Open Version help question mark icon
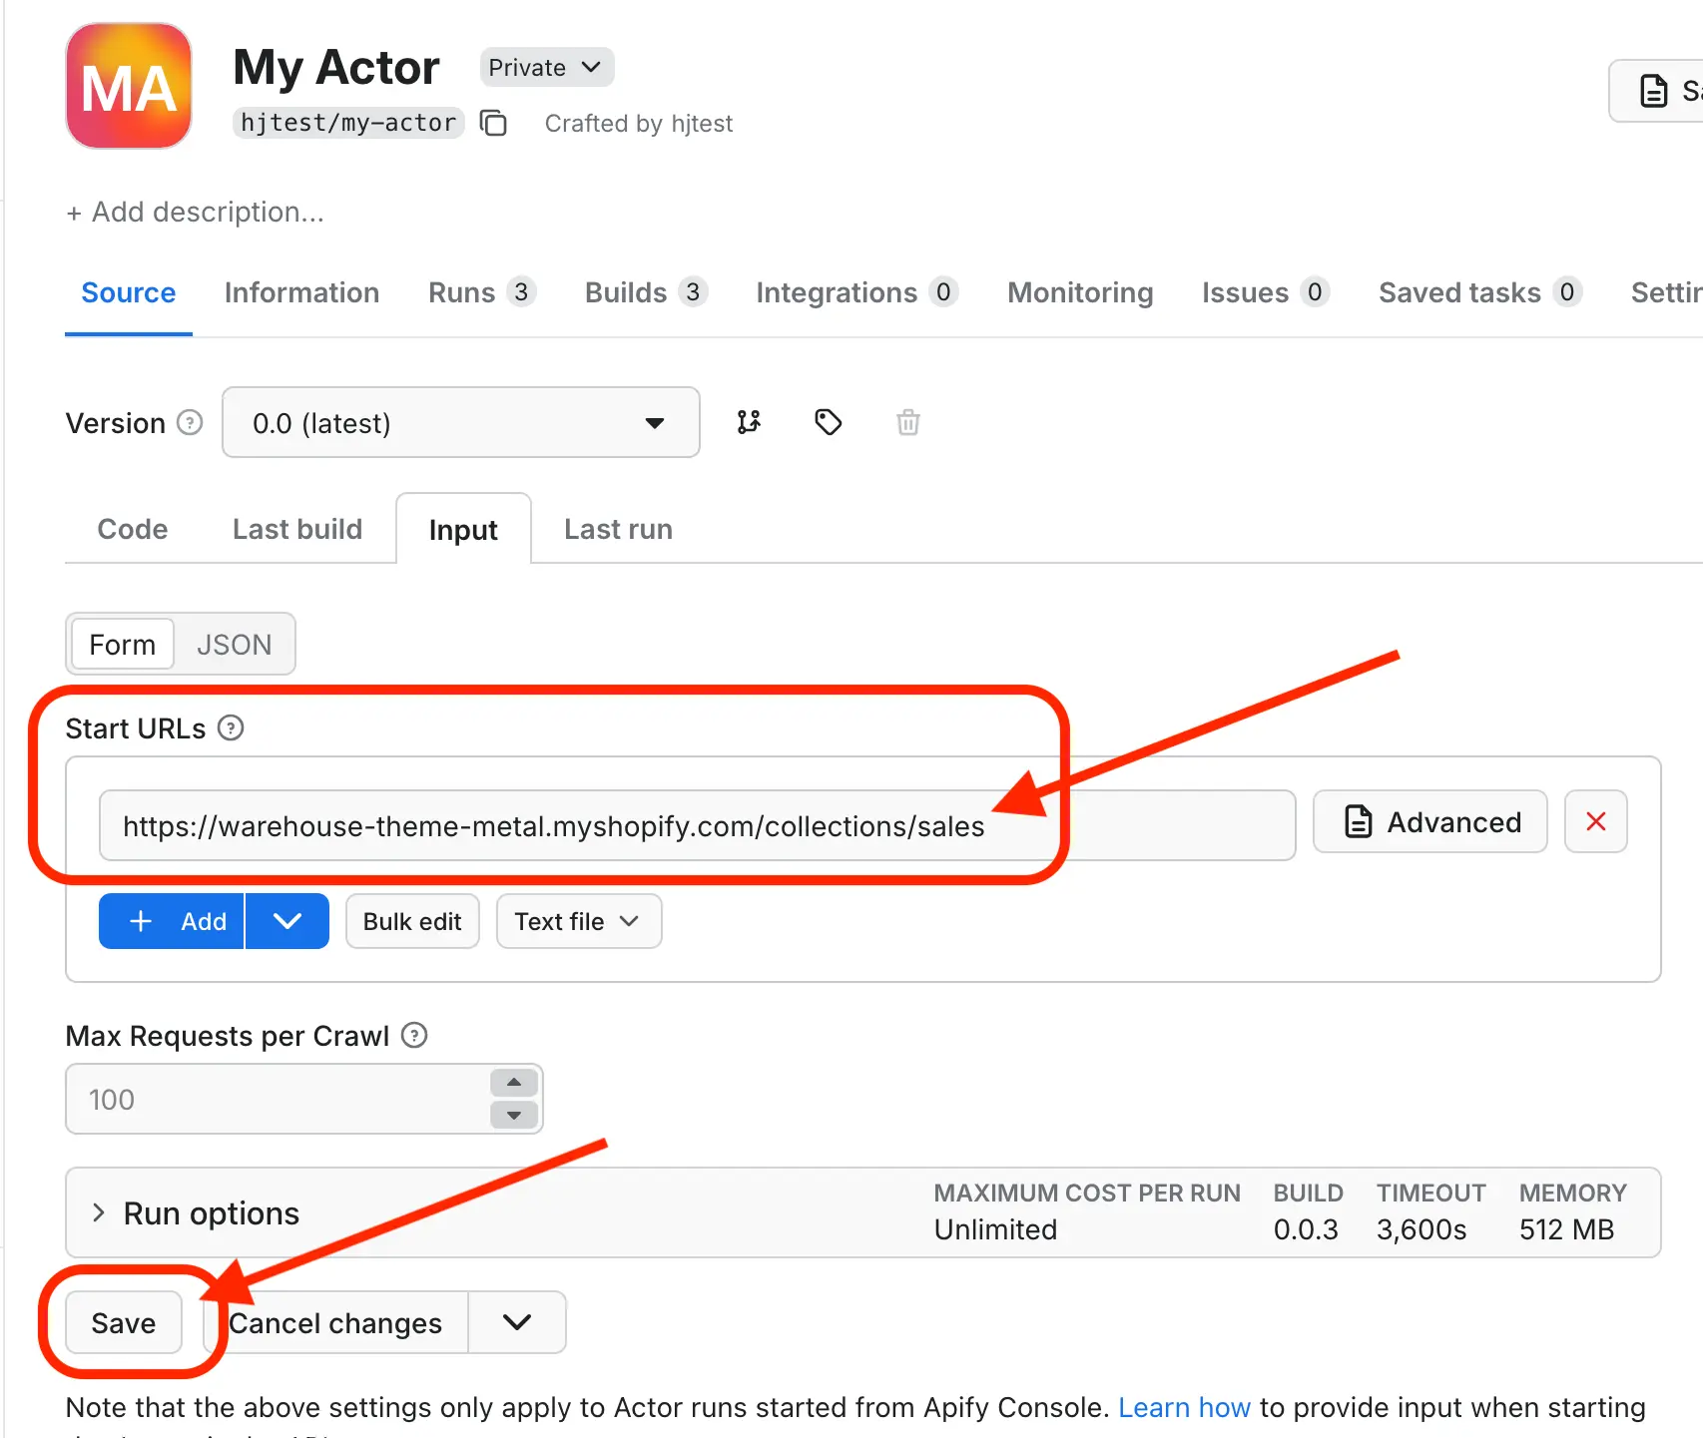 (x=190, y=423)
